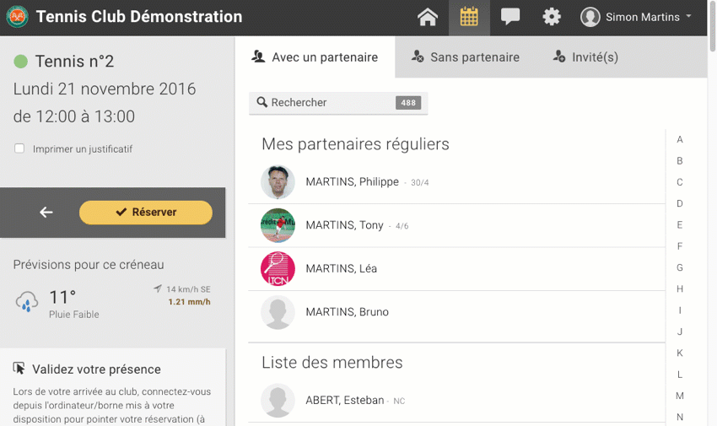Click the tennis club logo

(x=17, y=17)
